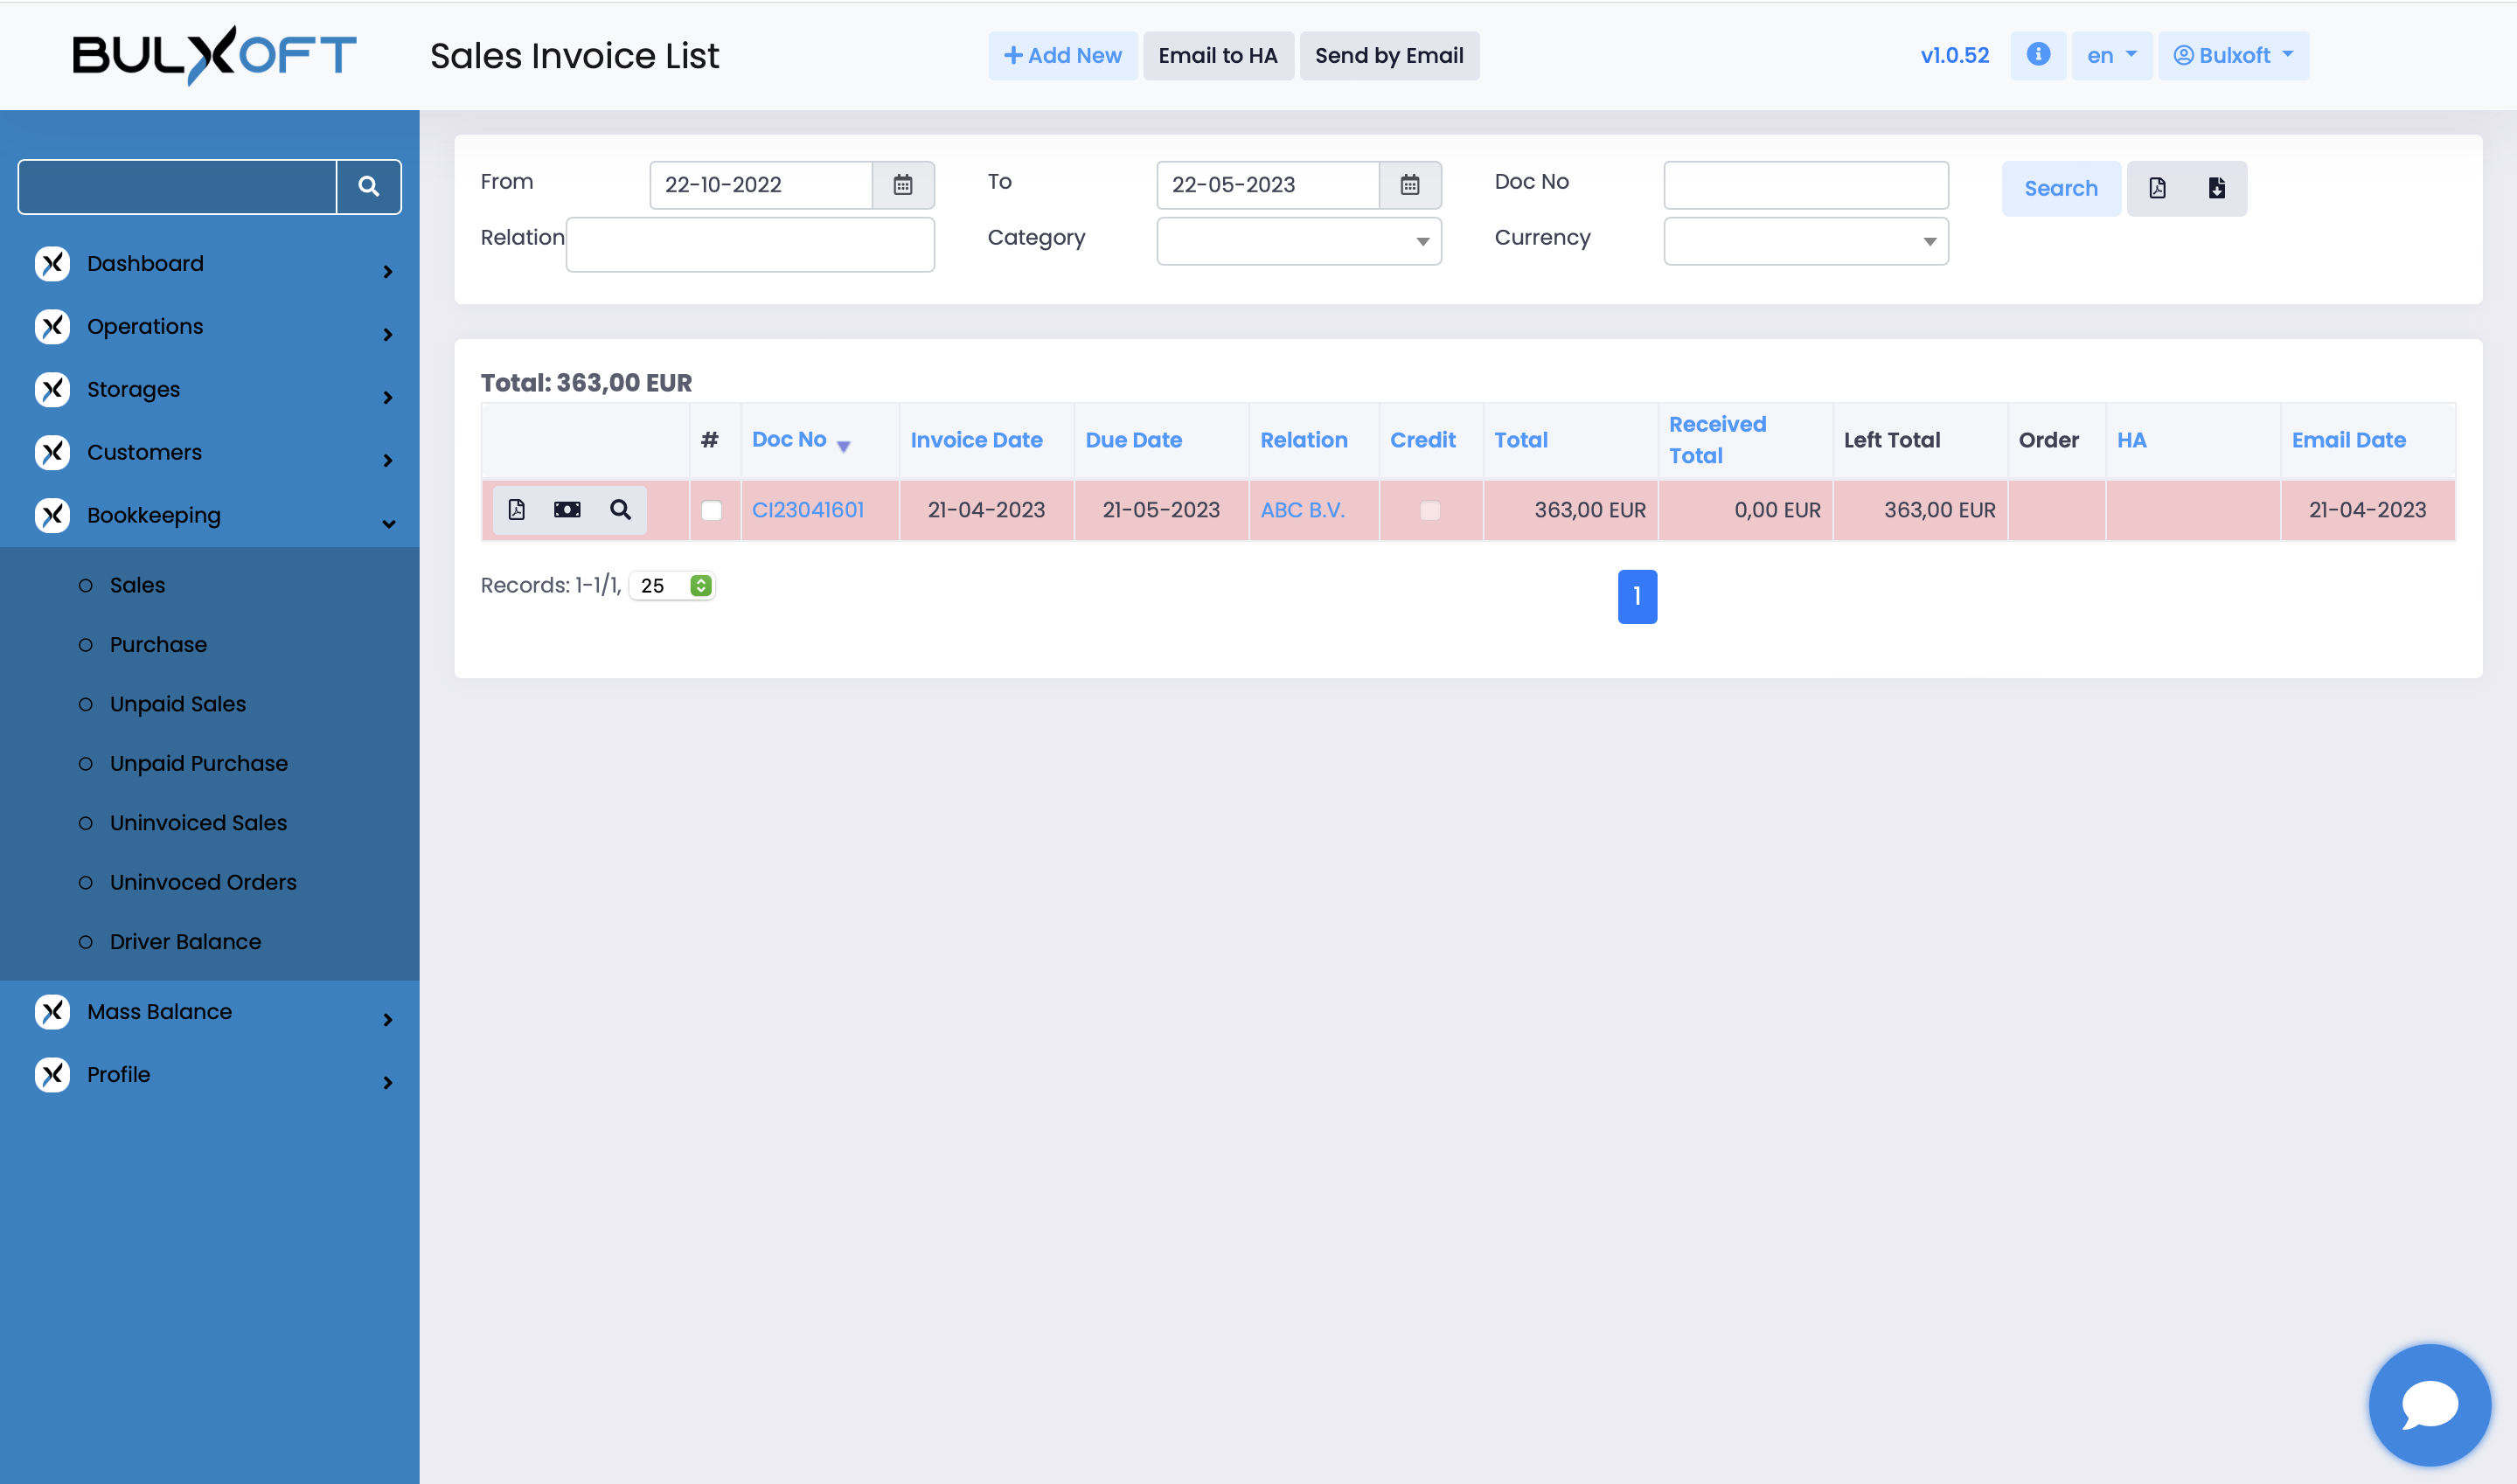The width and height of the screenshot is (2517, 1484).
Task: Click the file download icon beside Search
Action: tap(2216, 188)
